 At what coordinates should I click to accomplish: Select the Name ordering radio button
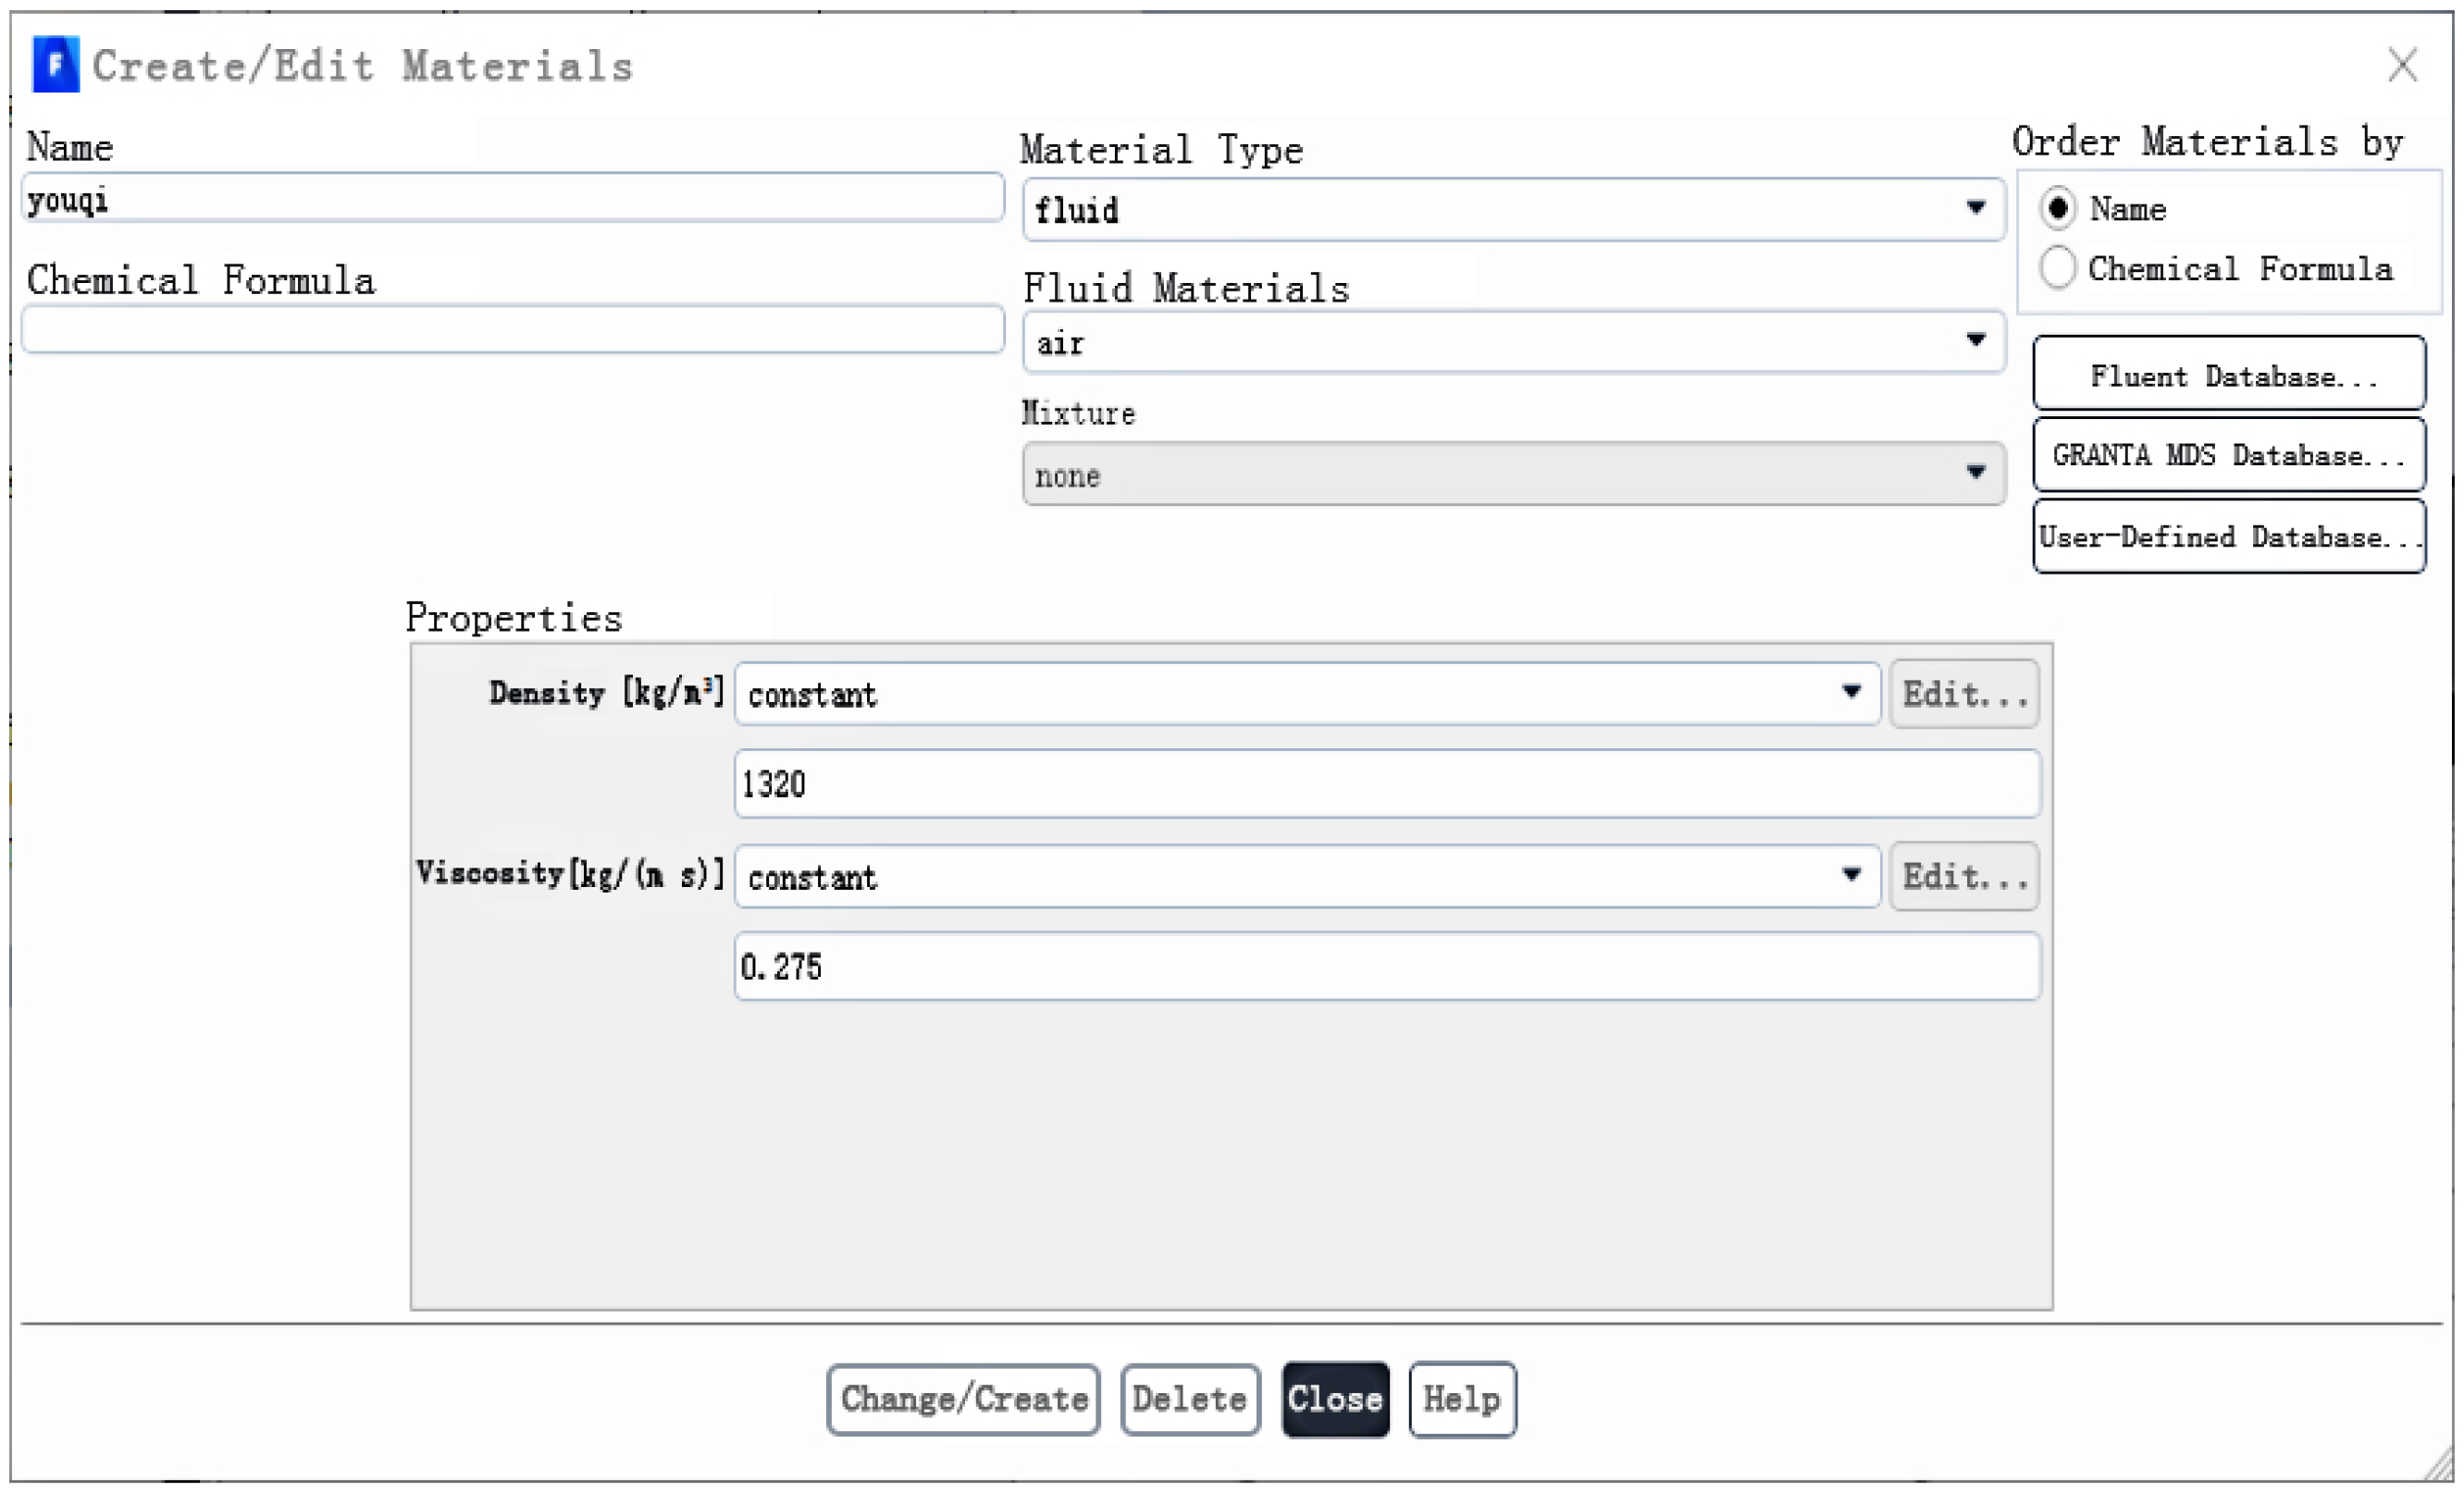(x=2057, y=208)
